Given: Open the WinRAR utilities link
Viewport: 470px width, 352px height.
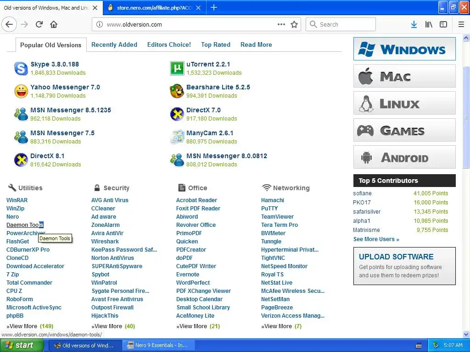Looking at the screenshot, I should tap(17, 200).
